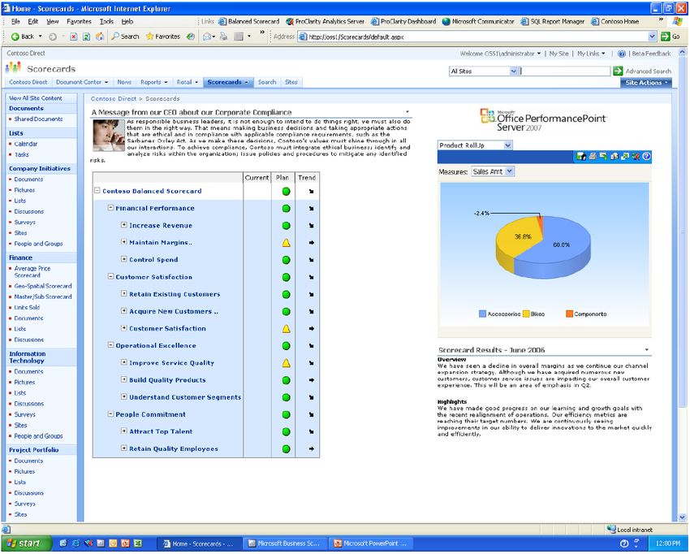Collapse the Financial Performance node
The height and width of the screenshot is (554, 690).
110,207
